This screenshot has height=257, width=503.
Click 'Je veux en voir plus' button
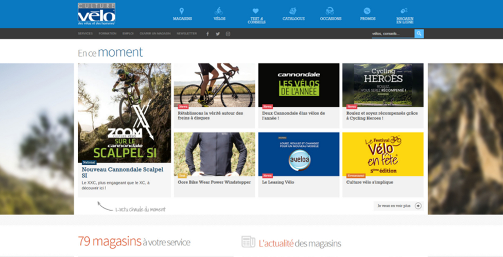pos(398,206)
